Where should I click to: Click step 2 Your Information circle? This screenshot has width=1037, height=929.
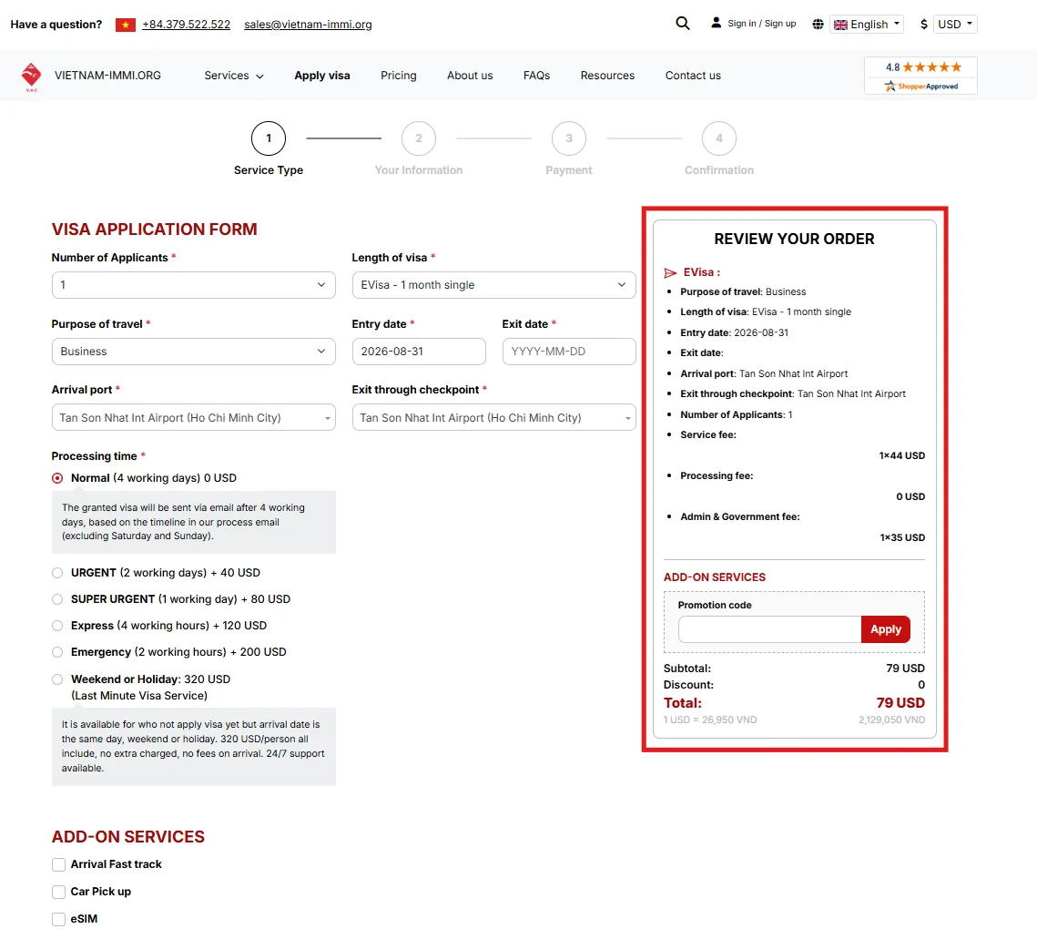(x=419, y=138)
